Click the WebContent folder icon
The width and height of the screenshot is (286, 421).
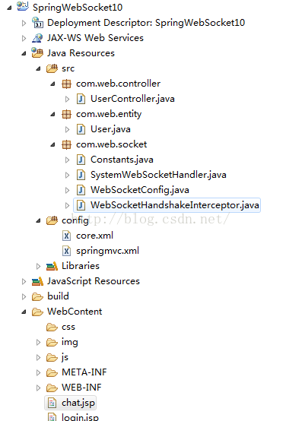pos(37,312)
